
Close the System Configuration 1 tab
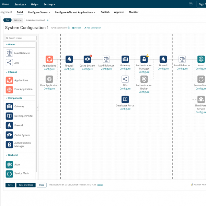pyautogui.click(x=48, y=20)
